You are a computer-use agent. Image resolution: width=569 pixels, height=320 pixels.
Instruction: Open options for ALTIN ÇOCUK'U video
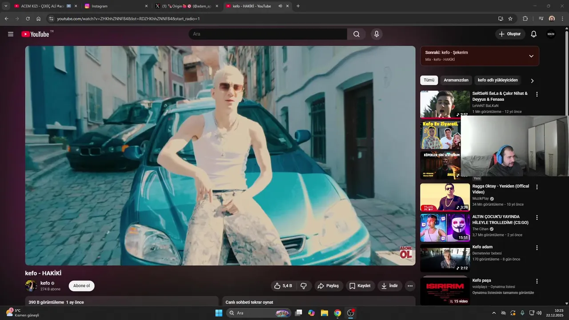coord(537,218)
